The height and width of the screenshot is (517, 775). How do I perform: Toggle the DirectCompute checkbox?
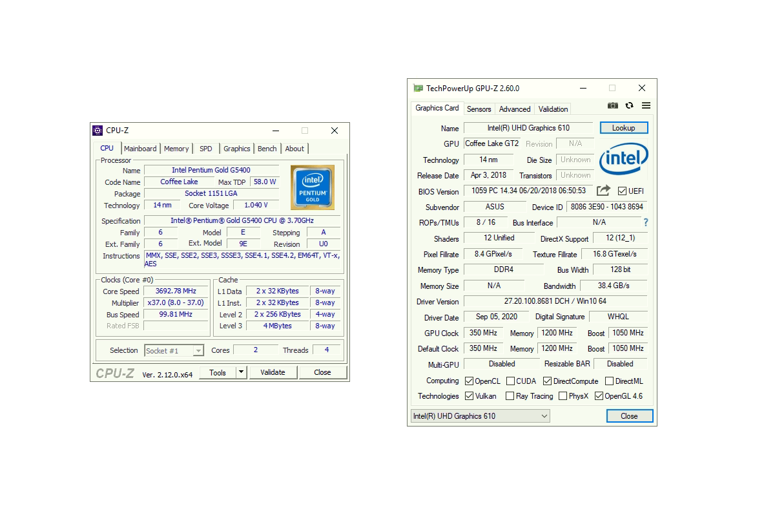click(547, 381)
